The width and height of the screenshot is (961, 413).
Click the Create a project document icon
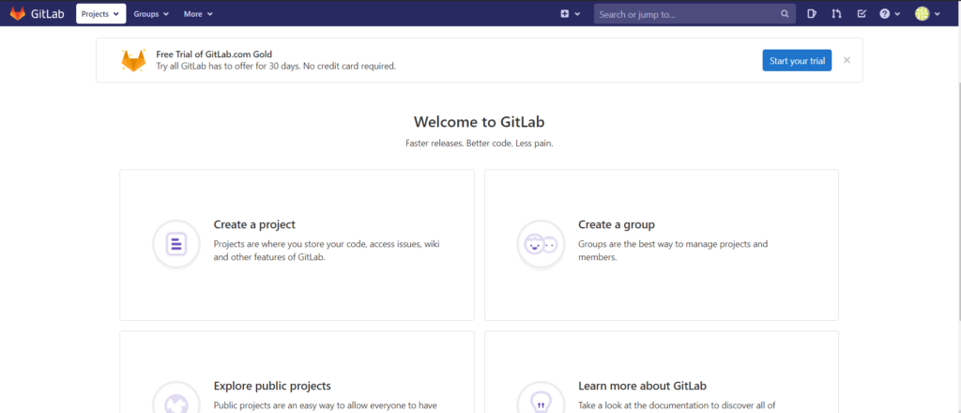176,244
